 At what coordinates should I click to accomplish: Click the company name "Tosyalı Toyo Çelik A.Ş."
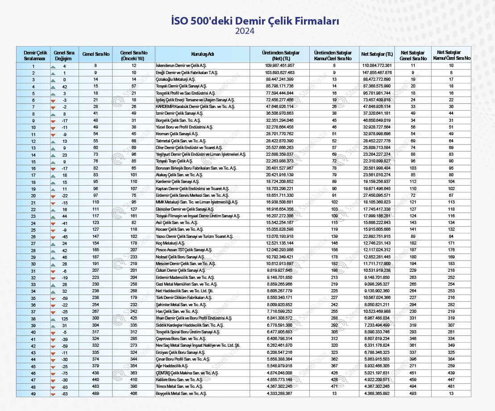[174, 161]
